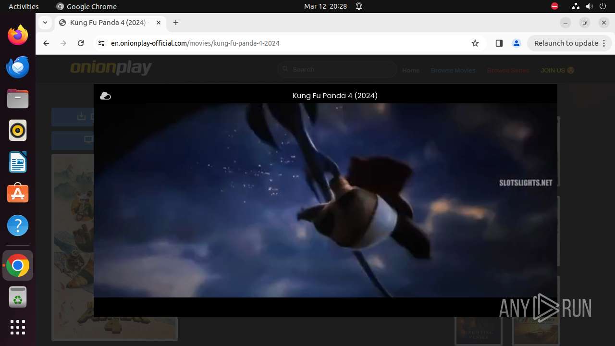Open Rhythmbox from the dock
The image size is (615, 346).
click(x=18, y=131)
